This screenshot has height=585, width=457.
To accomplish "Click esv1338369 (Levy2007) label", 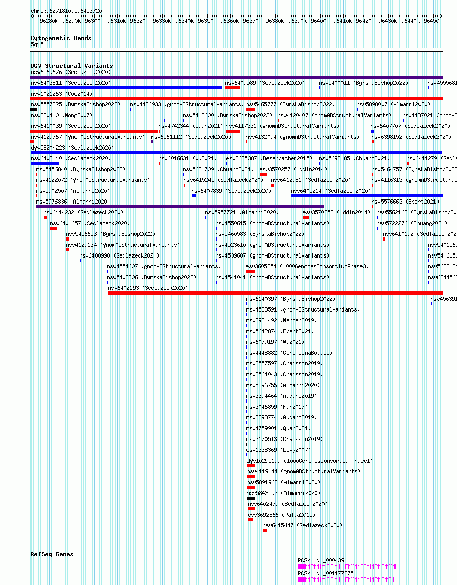I will [278, 450].
